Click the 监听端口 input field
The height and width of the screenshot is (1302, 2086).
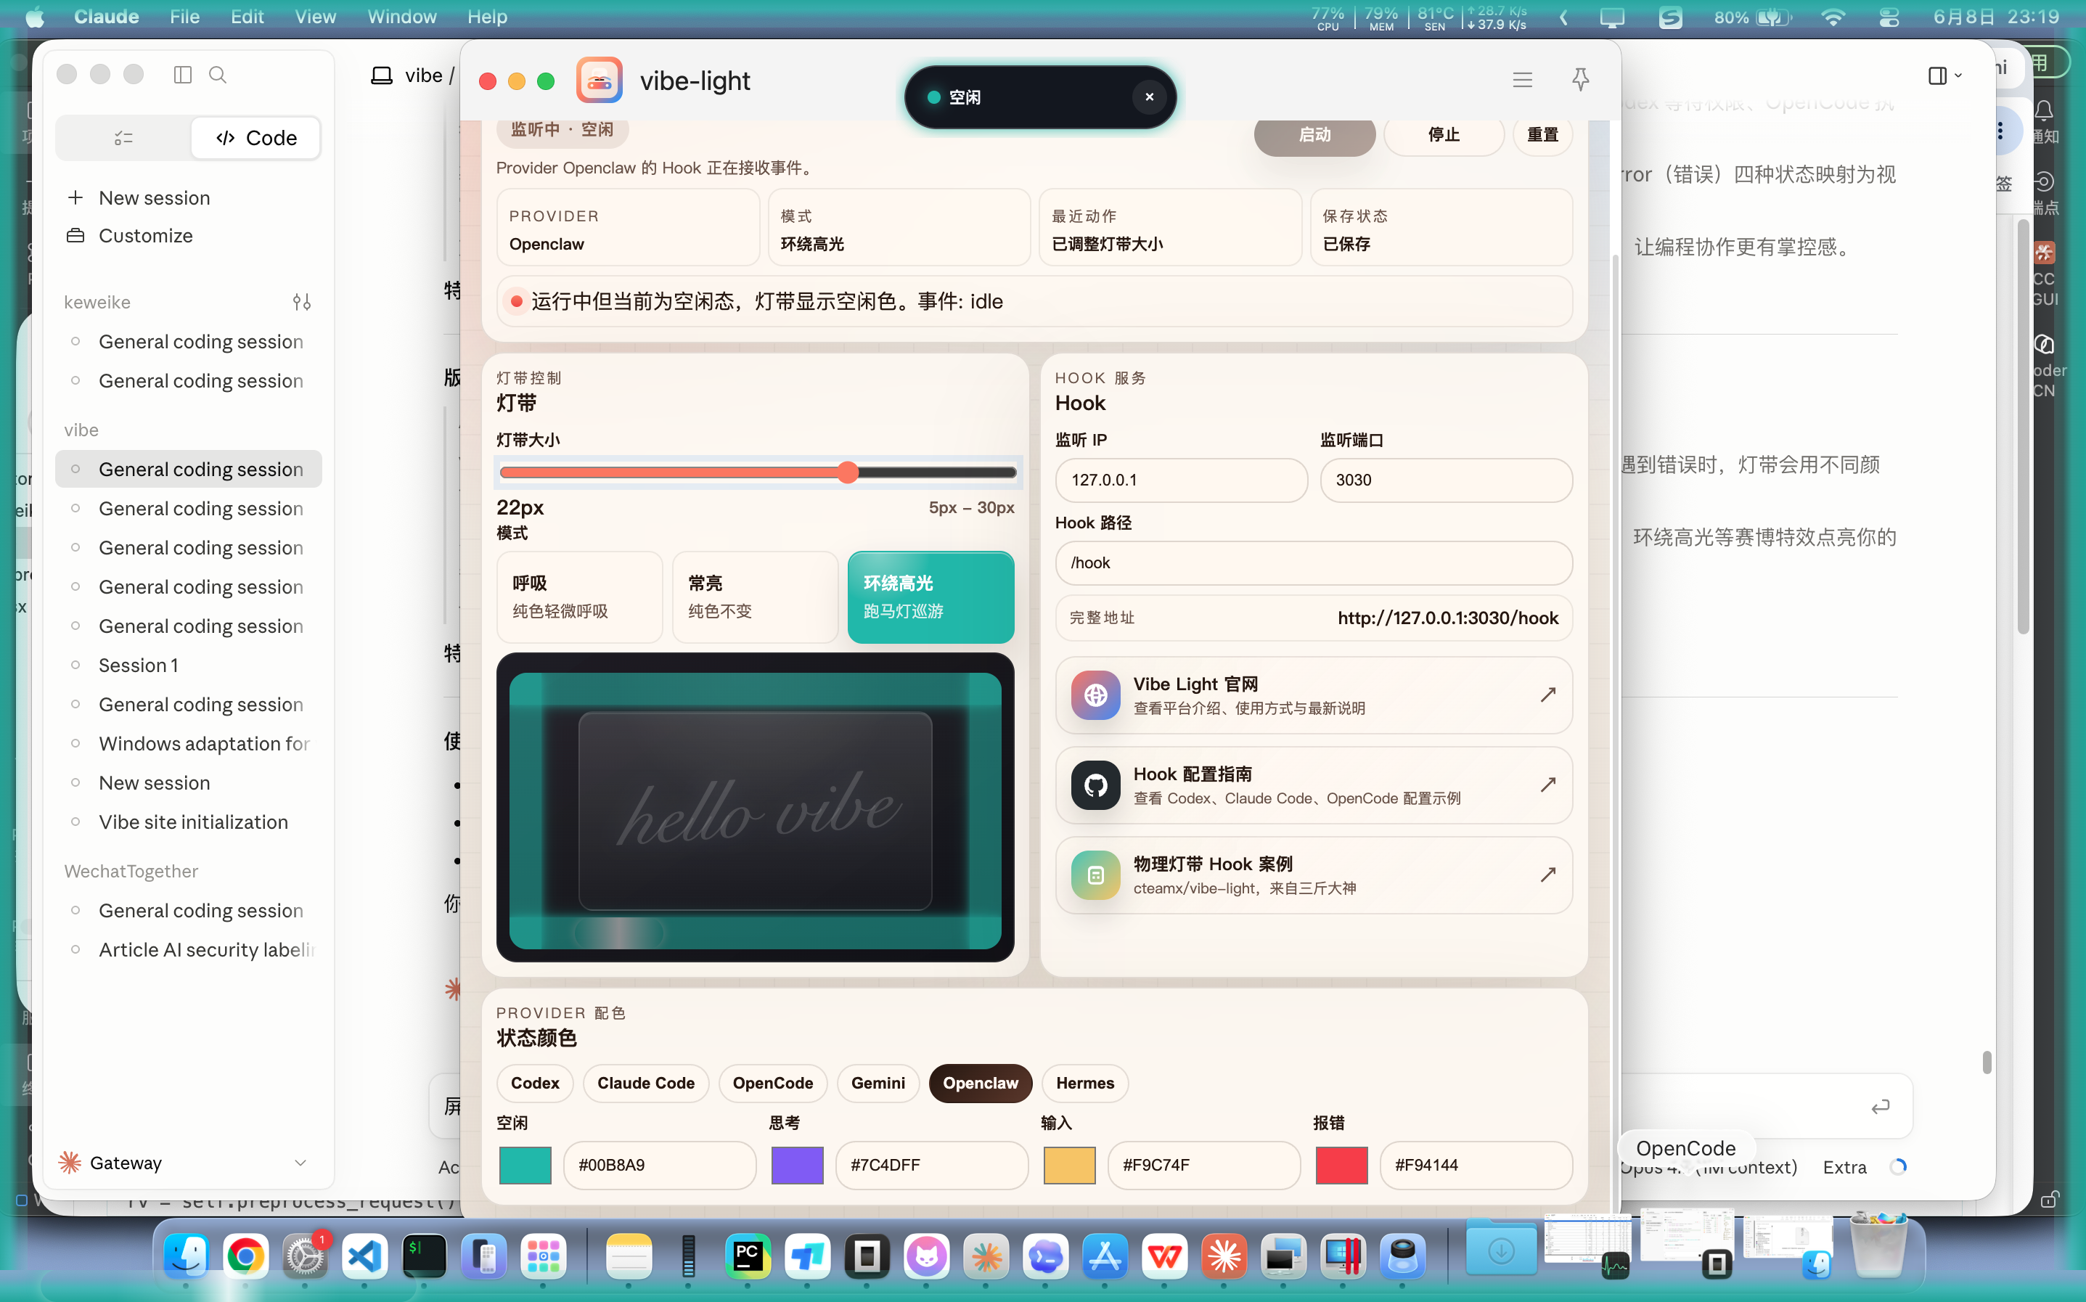1447,480
